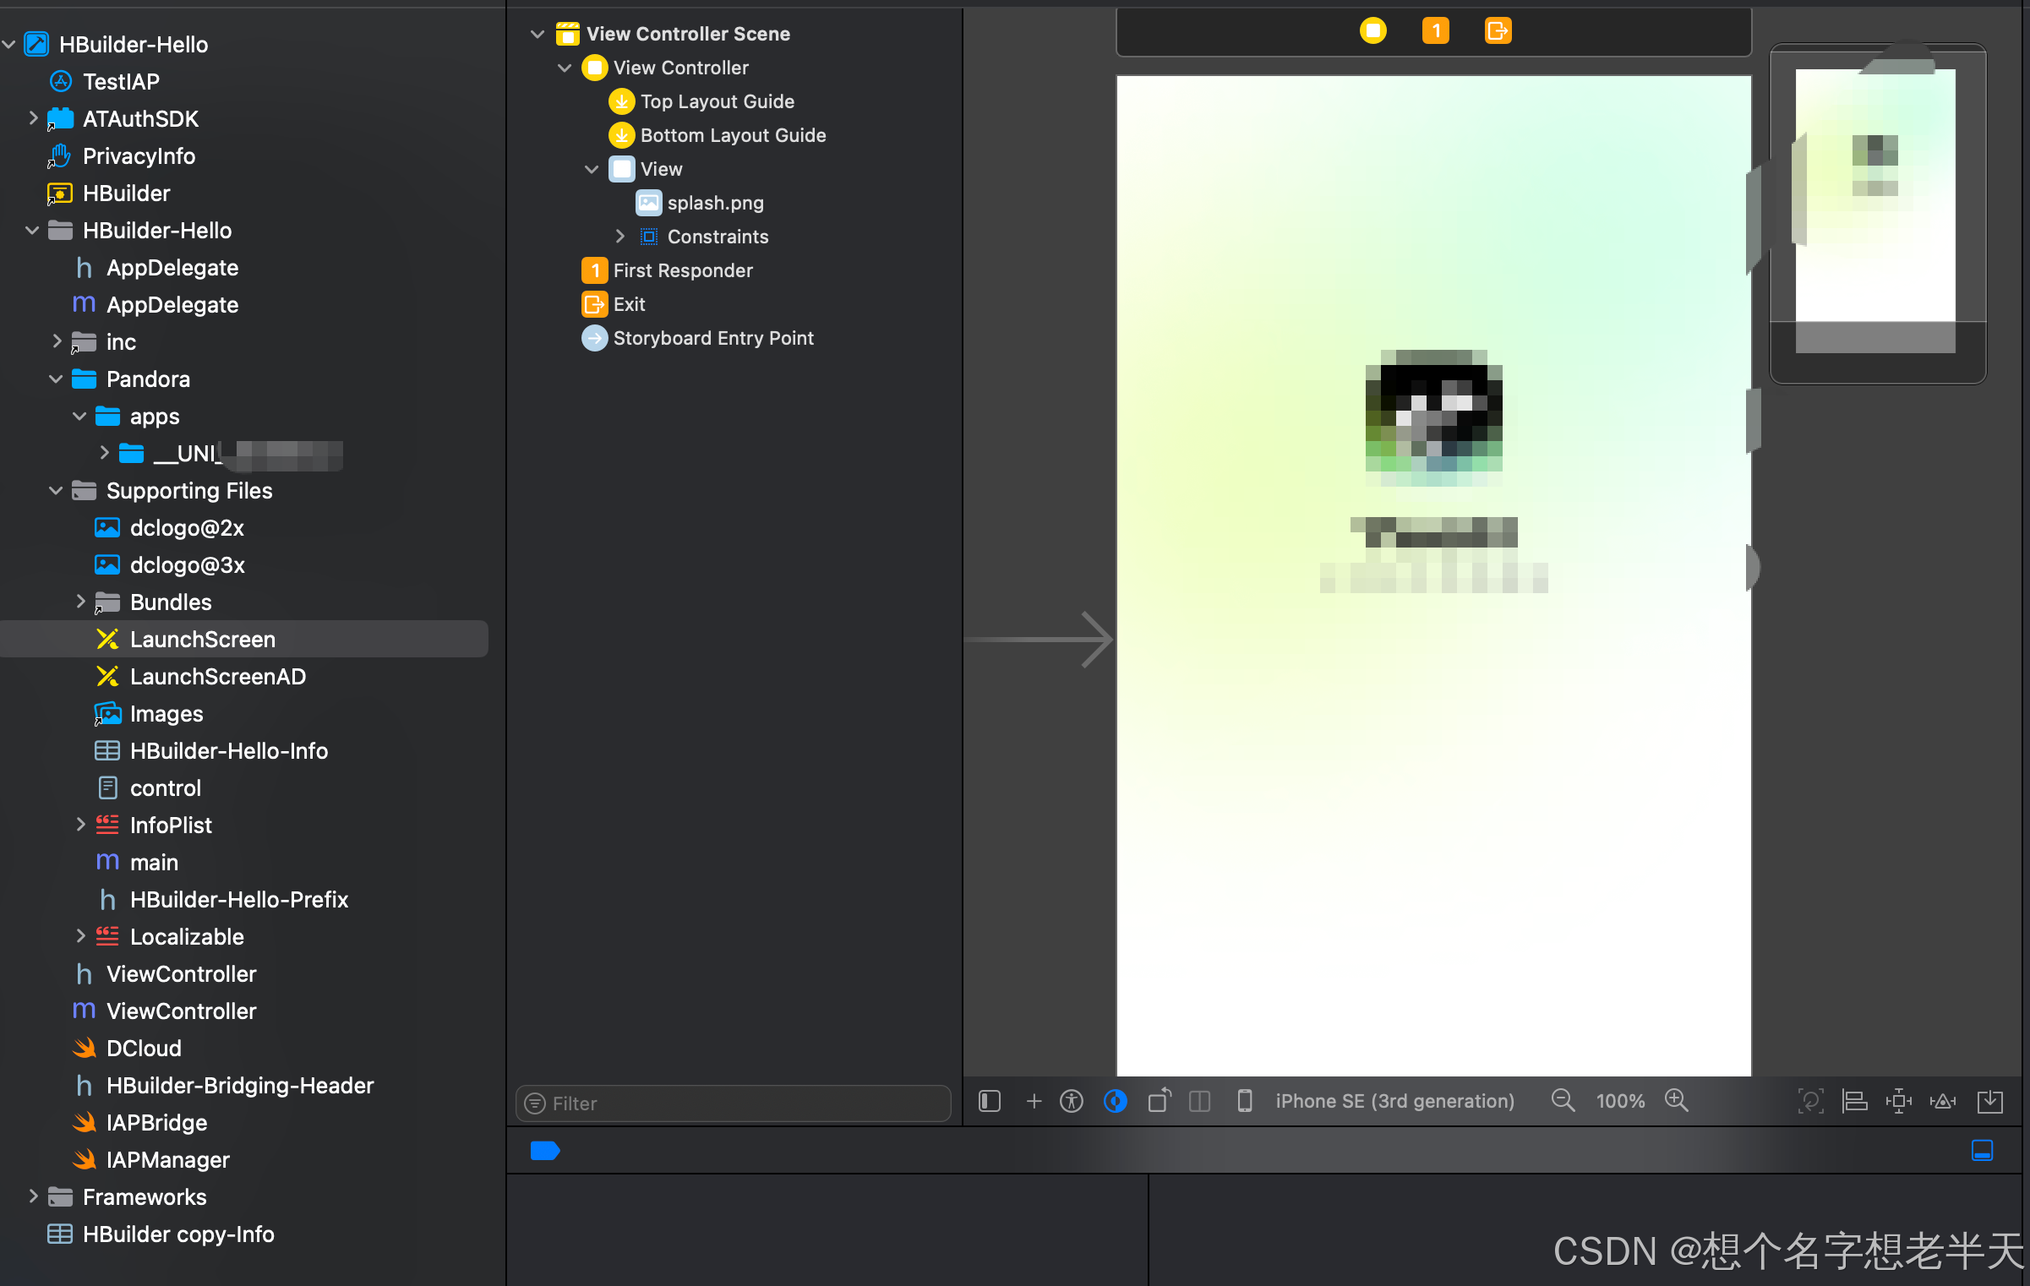
Task: Toggle the debug area visibility button
Action: 1982,1150
